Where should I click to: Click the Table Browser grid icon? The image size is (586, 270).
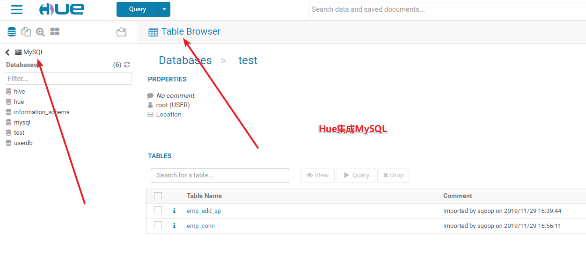153,32
